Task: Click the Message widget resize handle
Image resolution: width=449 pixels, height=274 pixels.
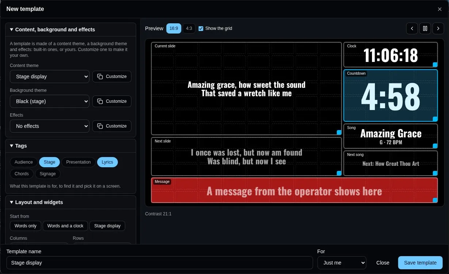Action: [435, 200]
